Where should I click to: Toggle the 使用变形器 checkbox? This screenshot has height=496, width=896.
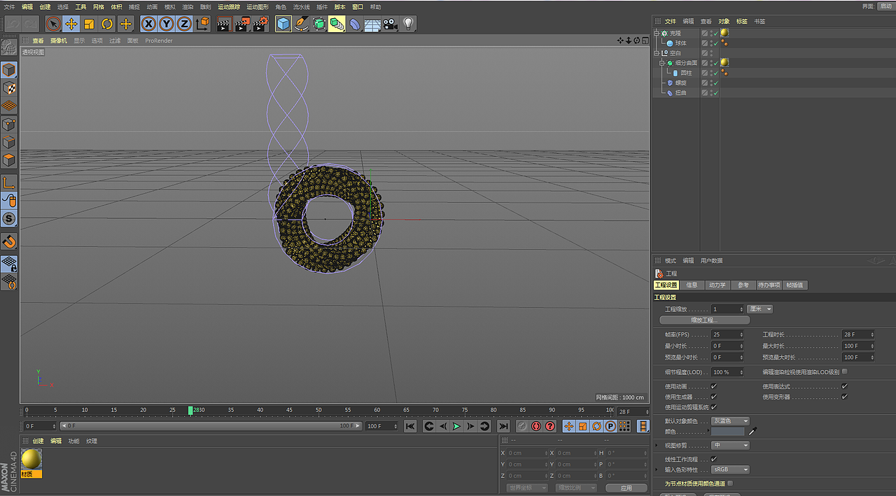coord(845,397)
